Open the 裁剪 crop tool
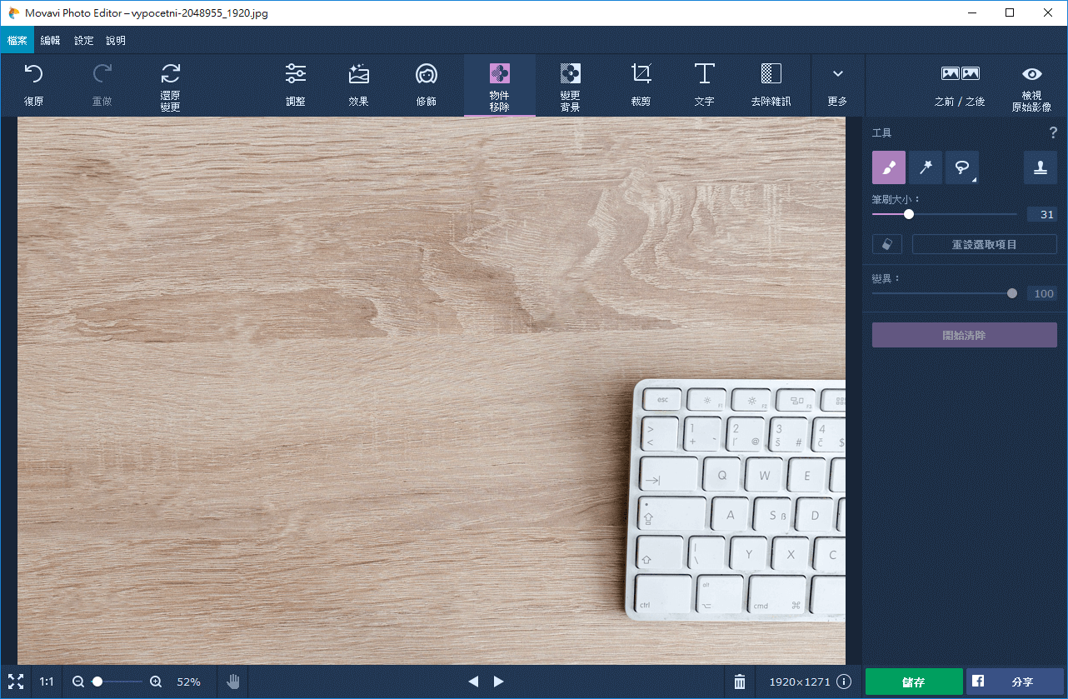Screen dimensions: 1068x699 pyautogui.click(x=641, y=85)
